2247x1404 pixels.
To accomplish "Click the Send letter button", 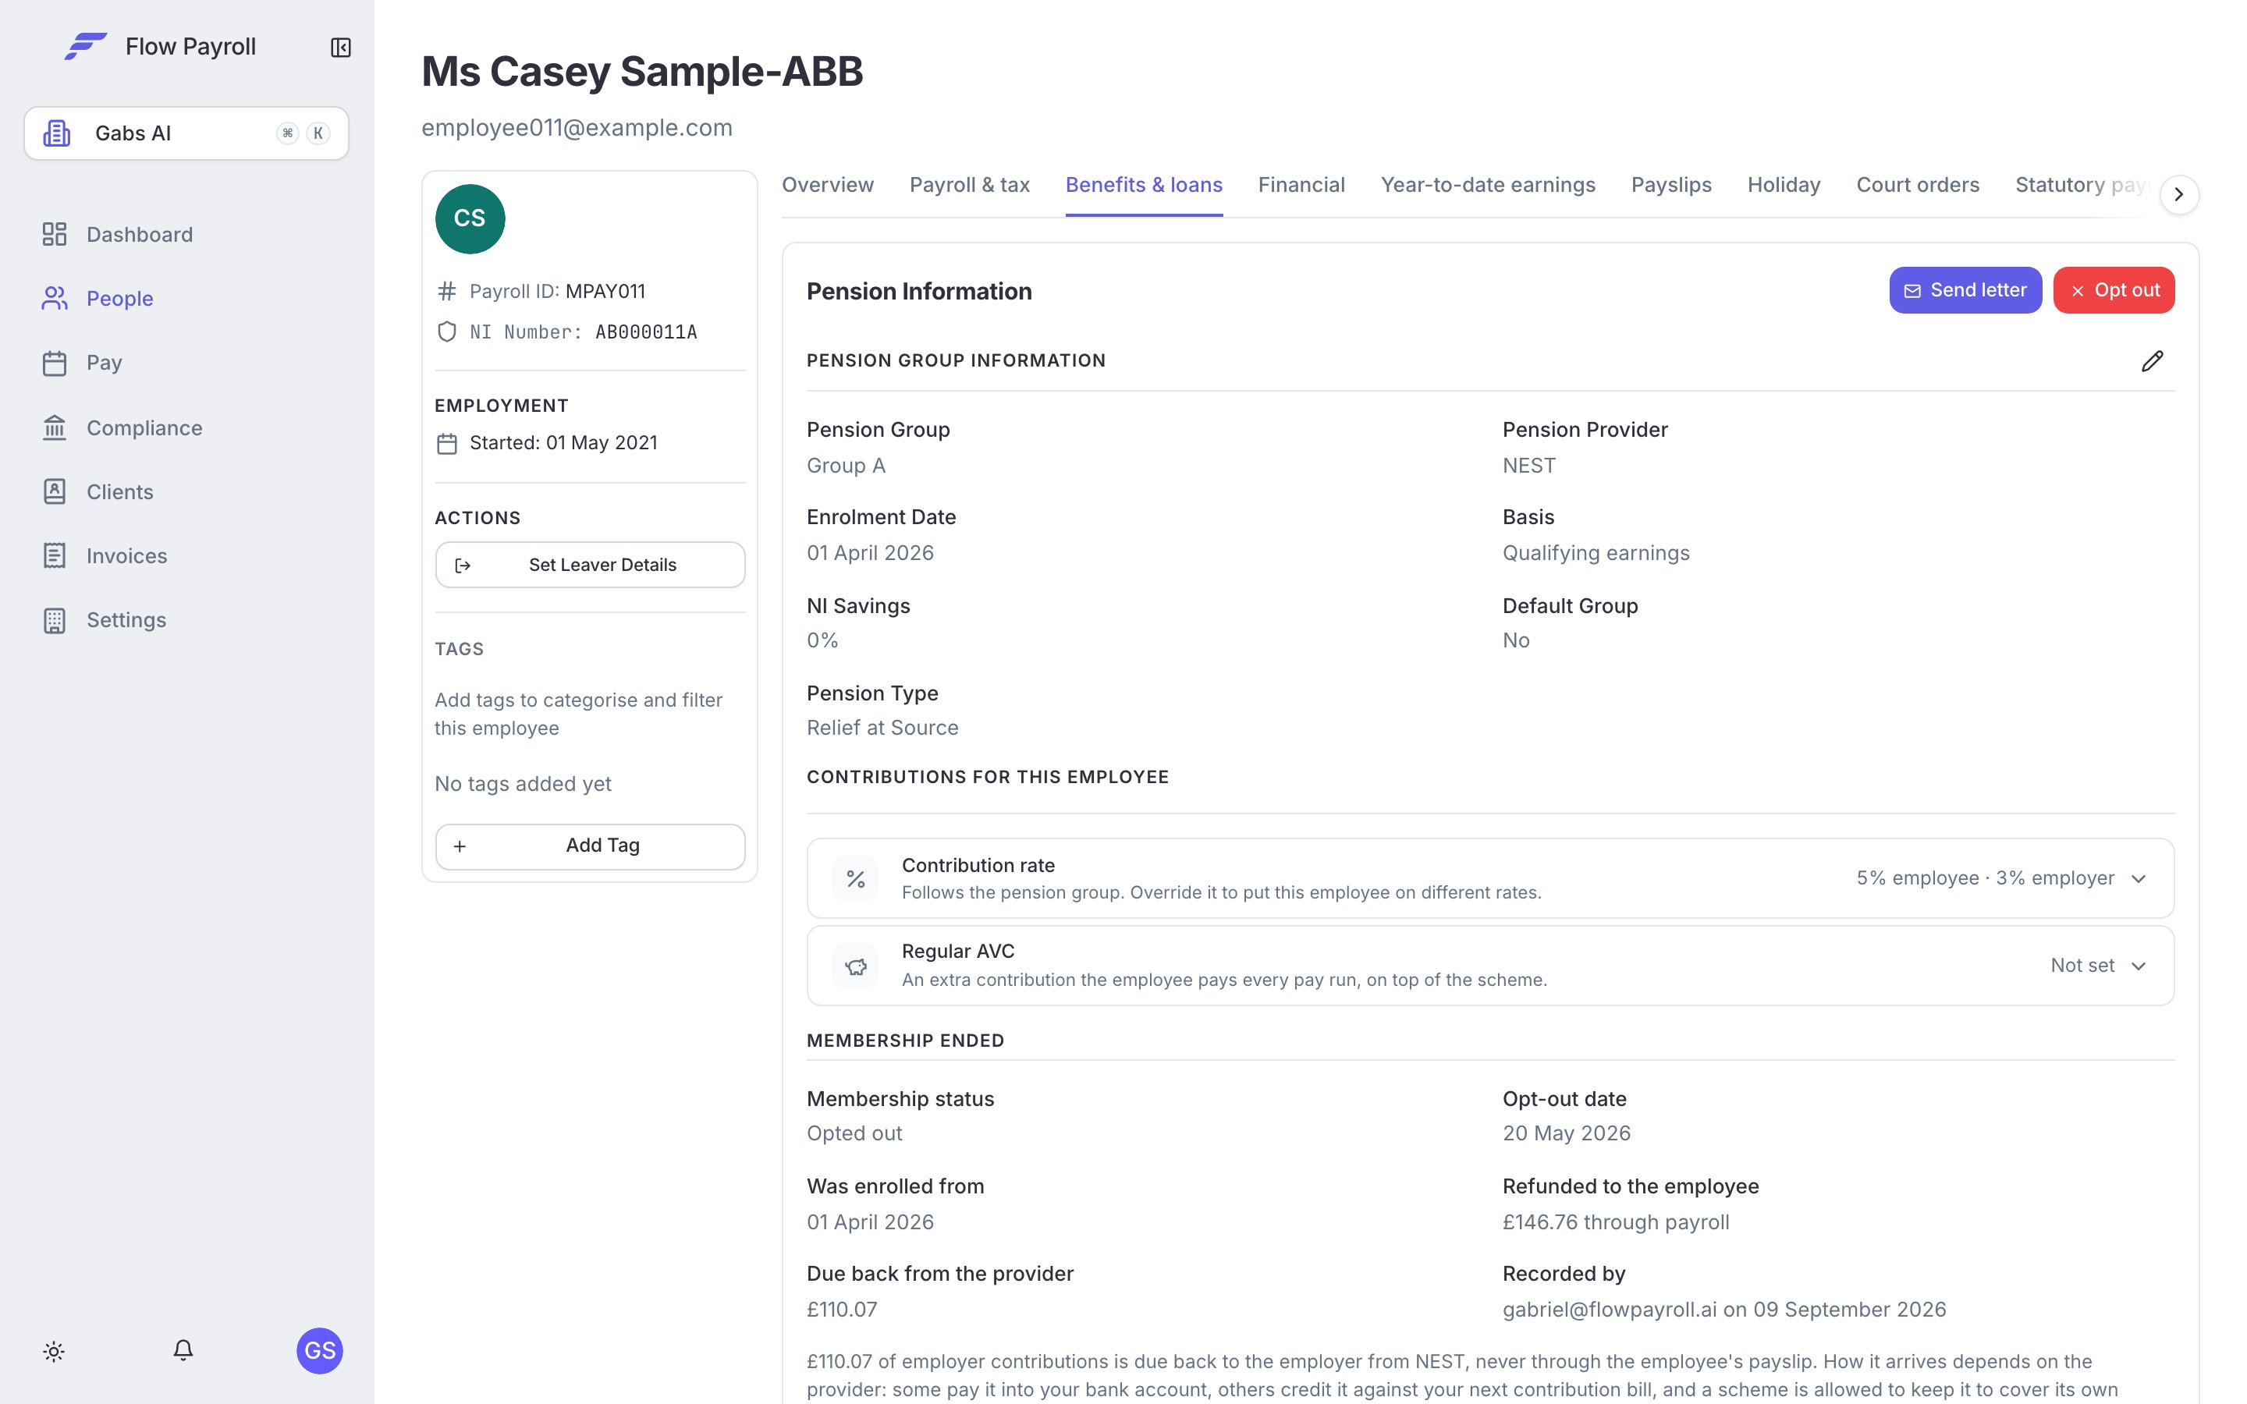I will [x=1965, y=291].
